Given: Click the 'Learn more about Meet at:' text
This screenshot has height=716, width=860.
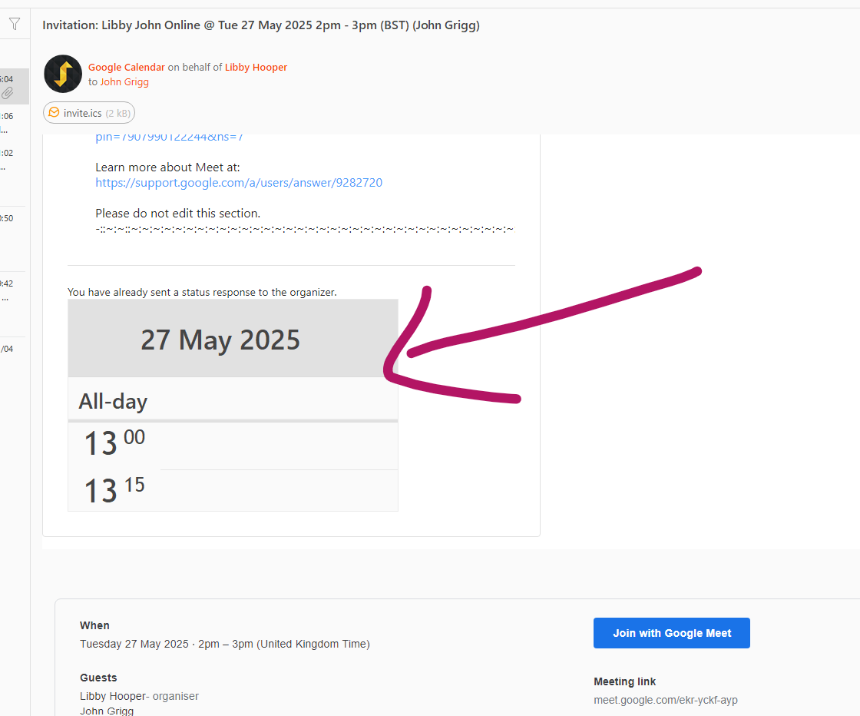Looking at the screenshot, I should (x=167, y=167).
